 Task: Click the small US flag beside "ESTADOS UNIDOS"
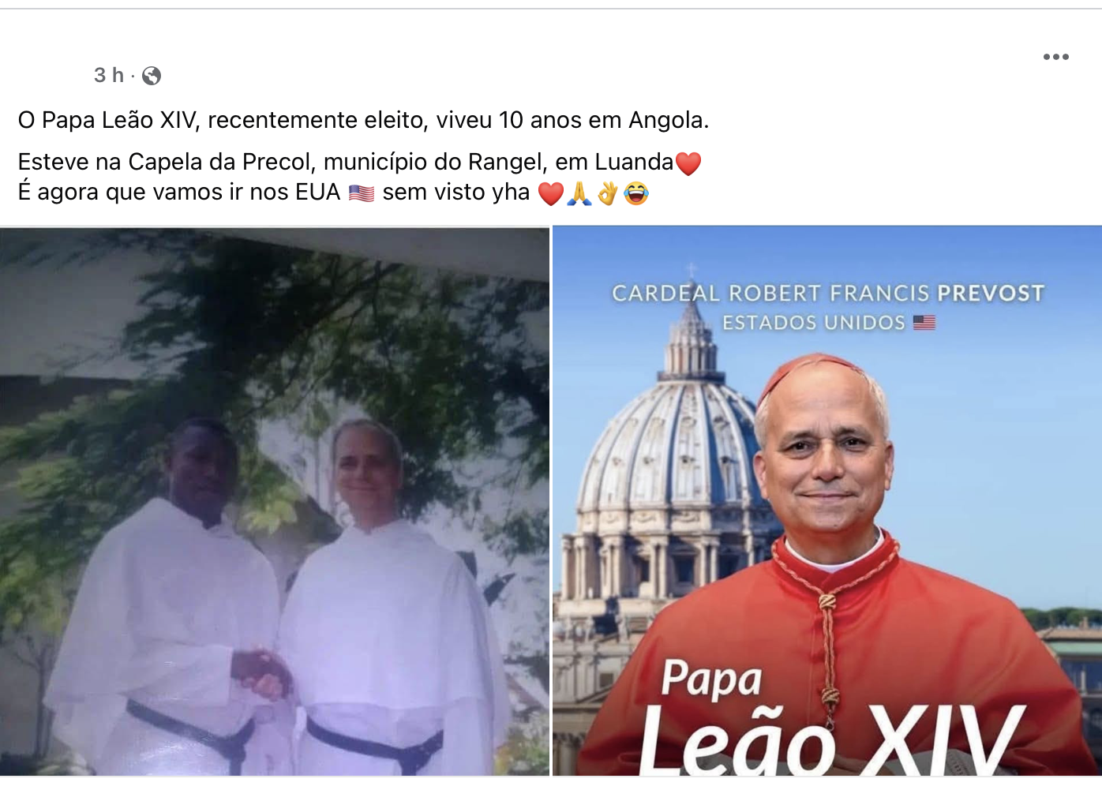tap(924, 323)
